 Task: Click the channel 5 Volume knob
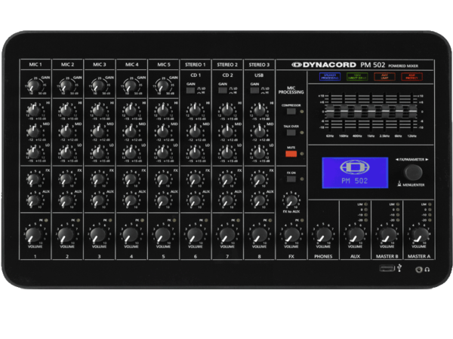(x=162, y=234)
